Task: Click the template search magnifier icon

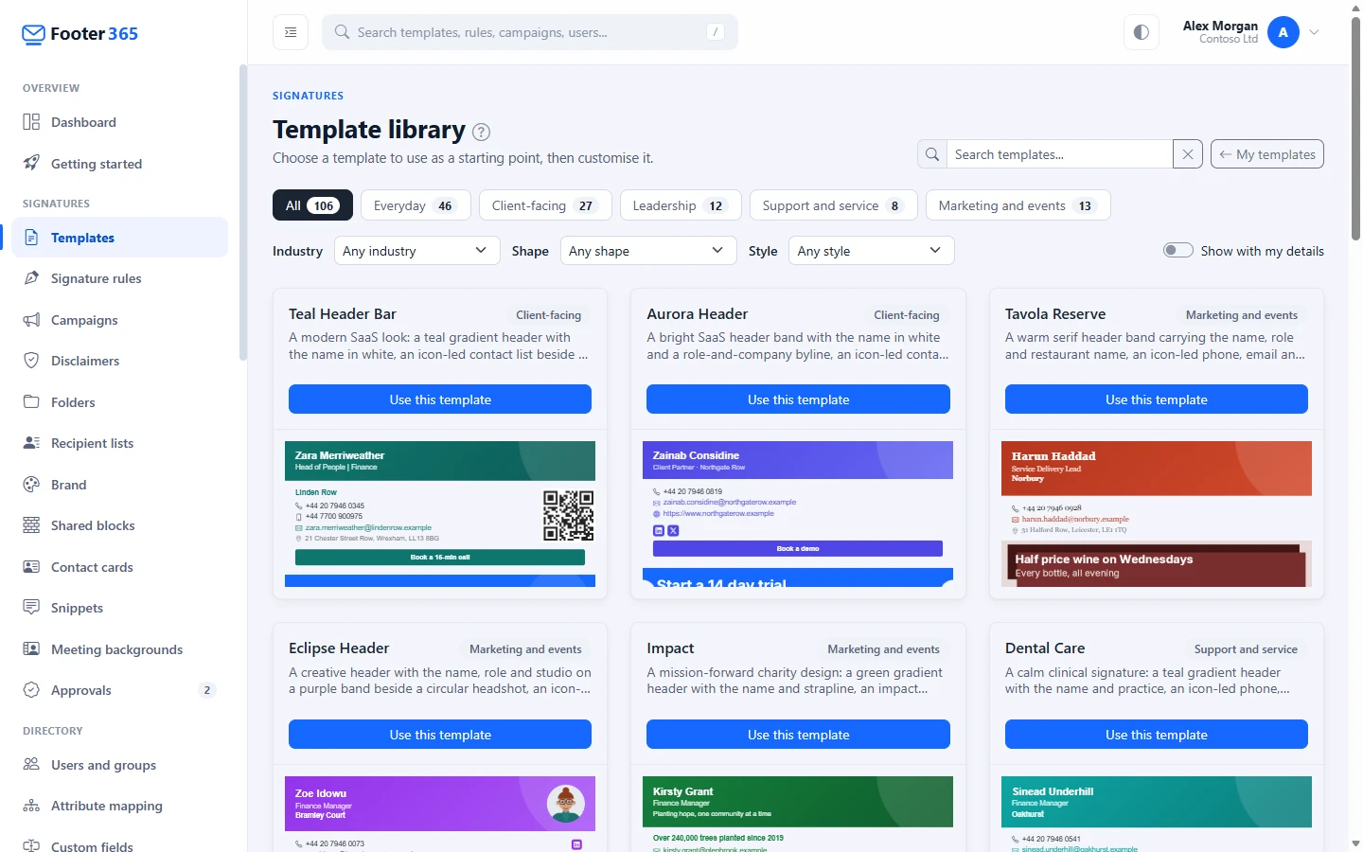Action: pos(932,154)
